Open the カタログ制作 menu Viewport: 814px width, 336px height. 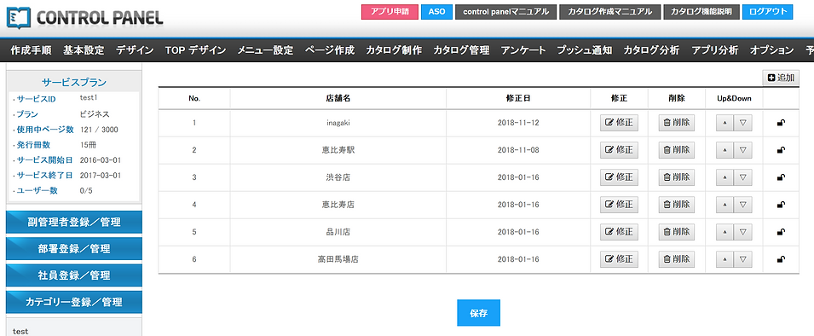tap(394, 50)
